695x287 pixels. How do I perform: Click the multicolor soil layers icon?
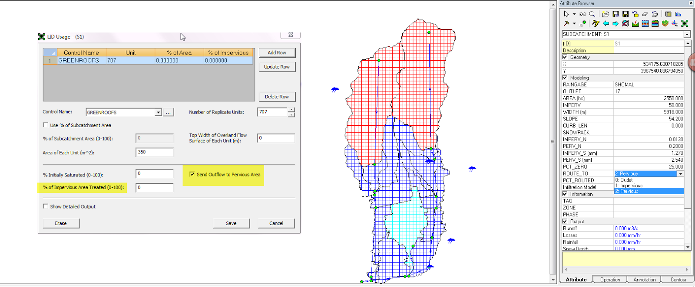[x=655, y=23]
